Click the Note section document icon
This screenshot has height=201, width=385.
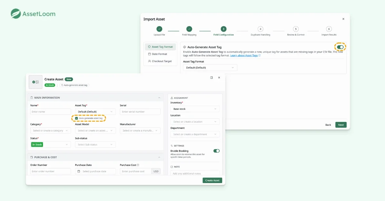pyautogui.click(x=172, y=167)
